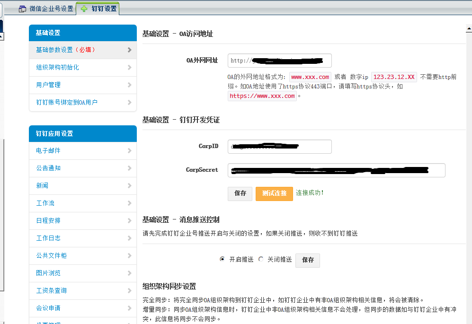Click the arrow icon beside 工作流

129,203
